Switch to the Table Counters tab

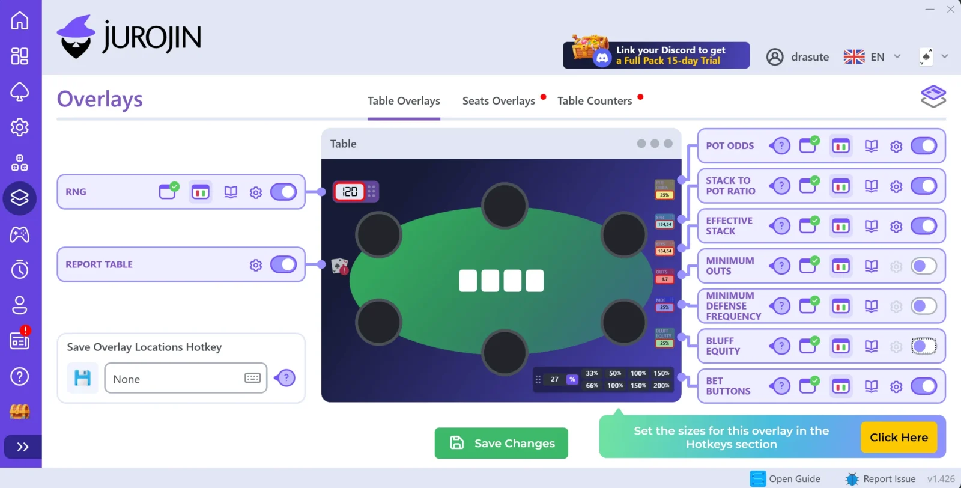click(595, 101)
